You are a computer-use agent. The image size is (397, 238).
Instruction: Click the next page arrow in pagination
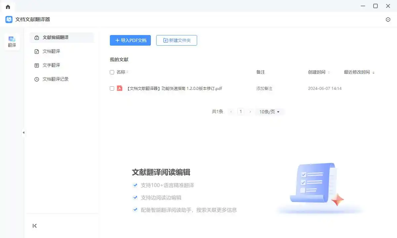point(250,111)
